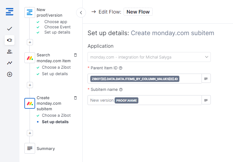Click the circled plus icon in sidebar

click(x=10, y=74)
